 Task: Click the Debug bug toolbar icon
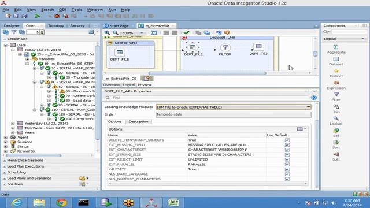pyautogui.click(x=57, y=16)
